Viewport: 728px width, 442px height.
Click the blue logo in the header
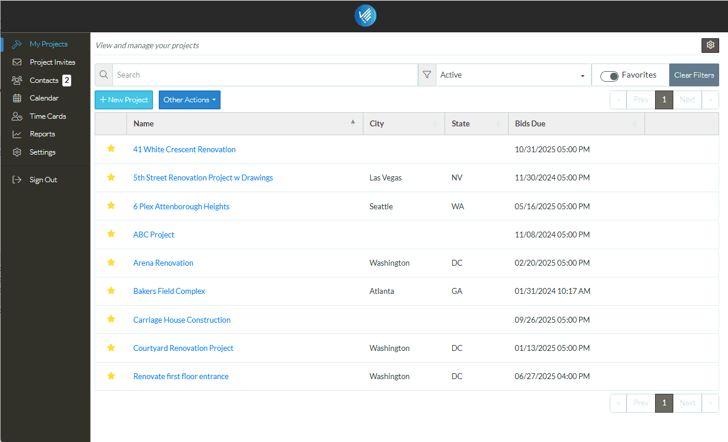pyautogui.click(x=365, y=15)
